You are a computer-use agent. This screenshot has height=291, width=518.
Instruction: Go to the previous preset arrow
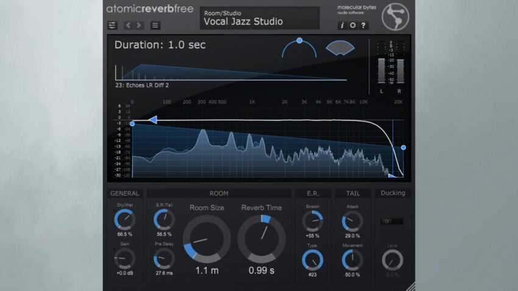coord(129,26)
